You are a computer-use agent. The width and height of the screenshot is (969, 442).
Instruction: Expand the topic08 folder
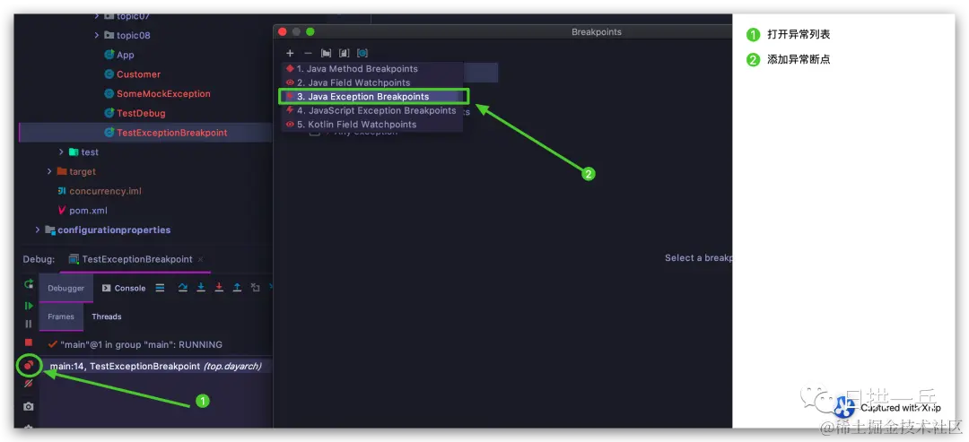pyautogui.click(x=97, y=35)
